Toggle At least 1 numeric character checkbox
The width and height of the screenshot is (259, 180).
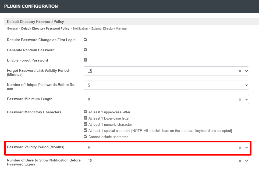pos(86,124)
